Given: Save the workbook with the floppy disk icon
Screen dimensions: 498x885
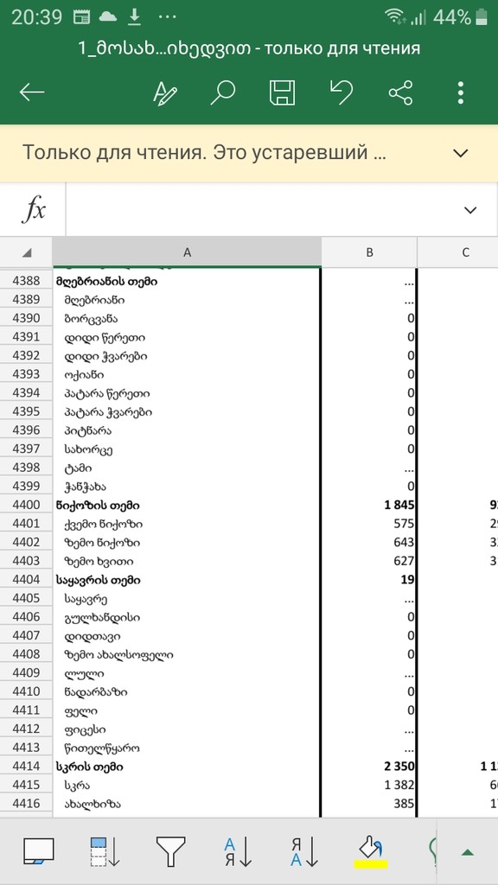Looking at the screenshot, I should tap(282, 92).
